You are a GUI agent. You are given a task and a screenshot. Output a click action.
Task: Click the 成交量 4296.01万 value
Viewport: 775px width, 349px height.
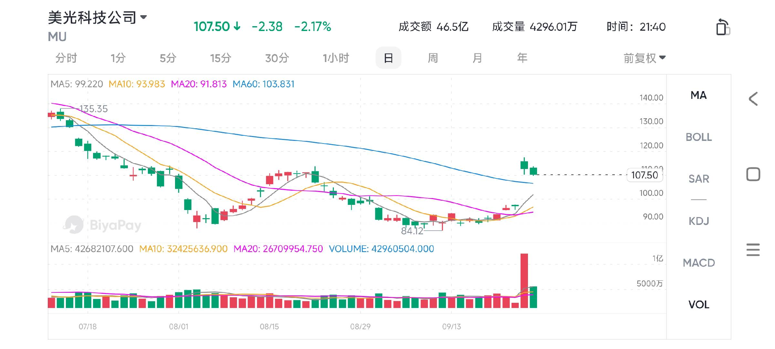click(x=534, y=27)
